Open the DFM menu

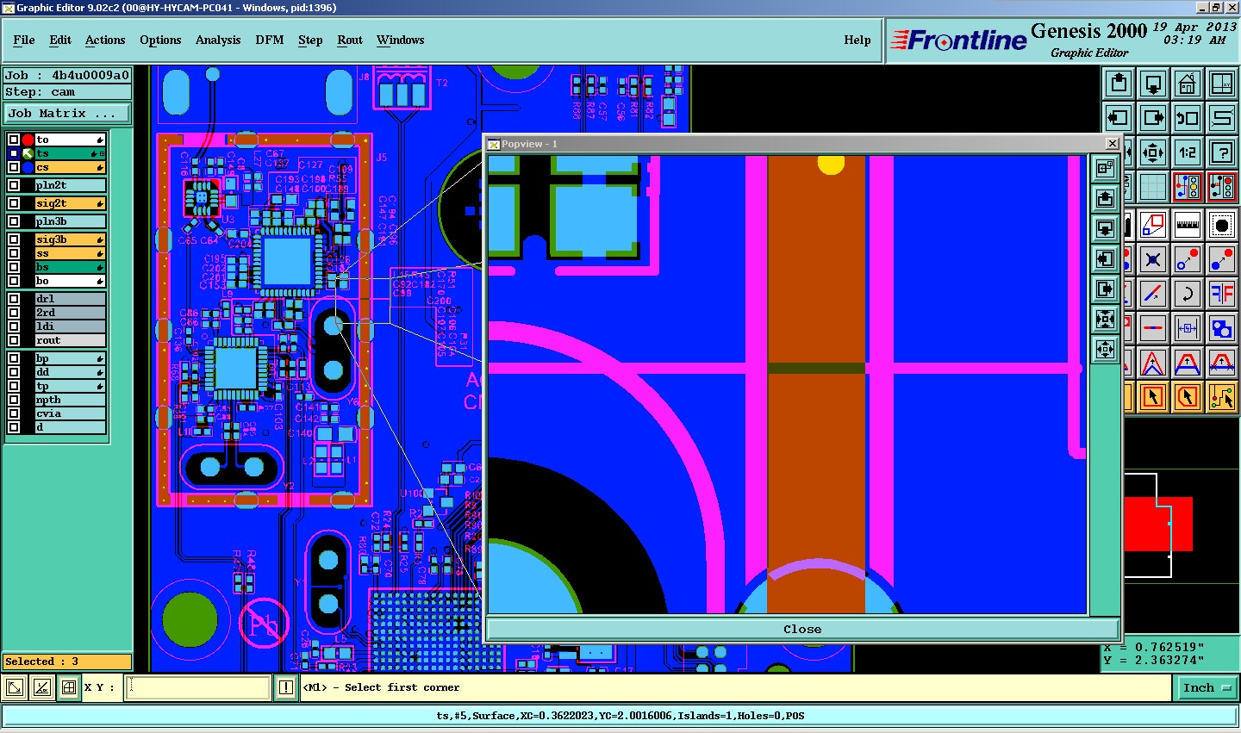coord(270,40)
